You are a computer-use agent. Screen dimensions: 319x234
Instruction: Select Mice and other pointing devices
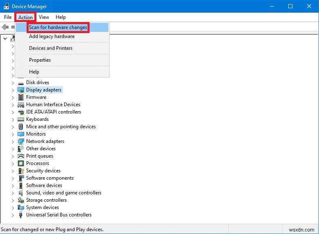61,127
